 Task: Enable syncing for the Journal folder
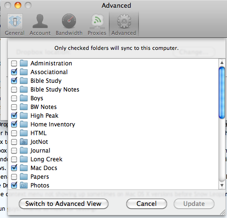click(x=14, y=151)
